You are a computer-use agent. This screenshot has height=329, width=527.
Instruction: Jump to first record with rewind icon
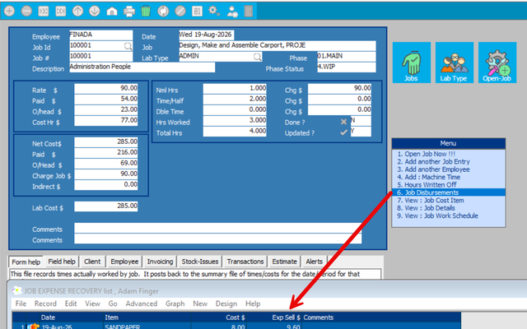point(44,11)
